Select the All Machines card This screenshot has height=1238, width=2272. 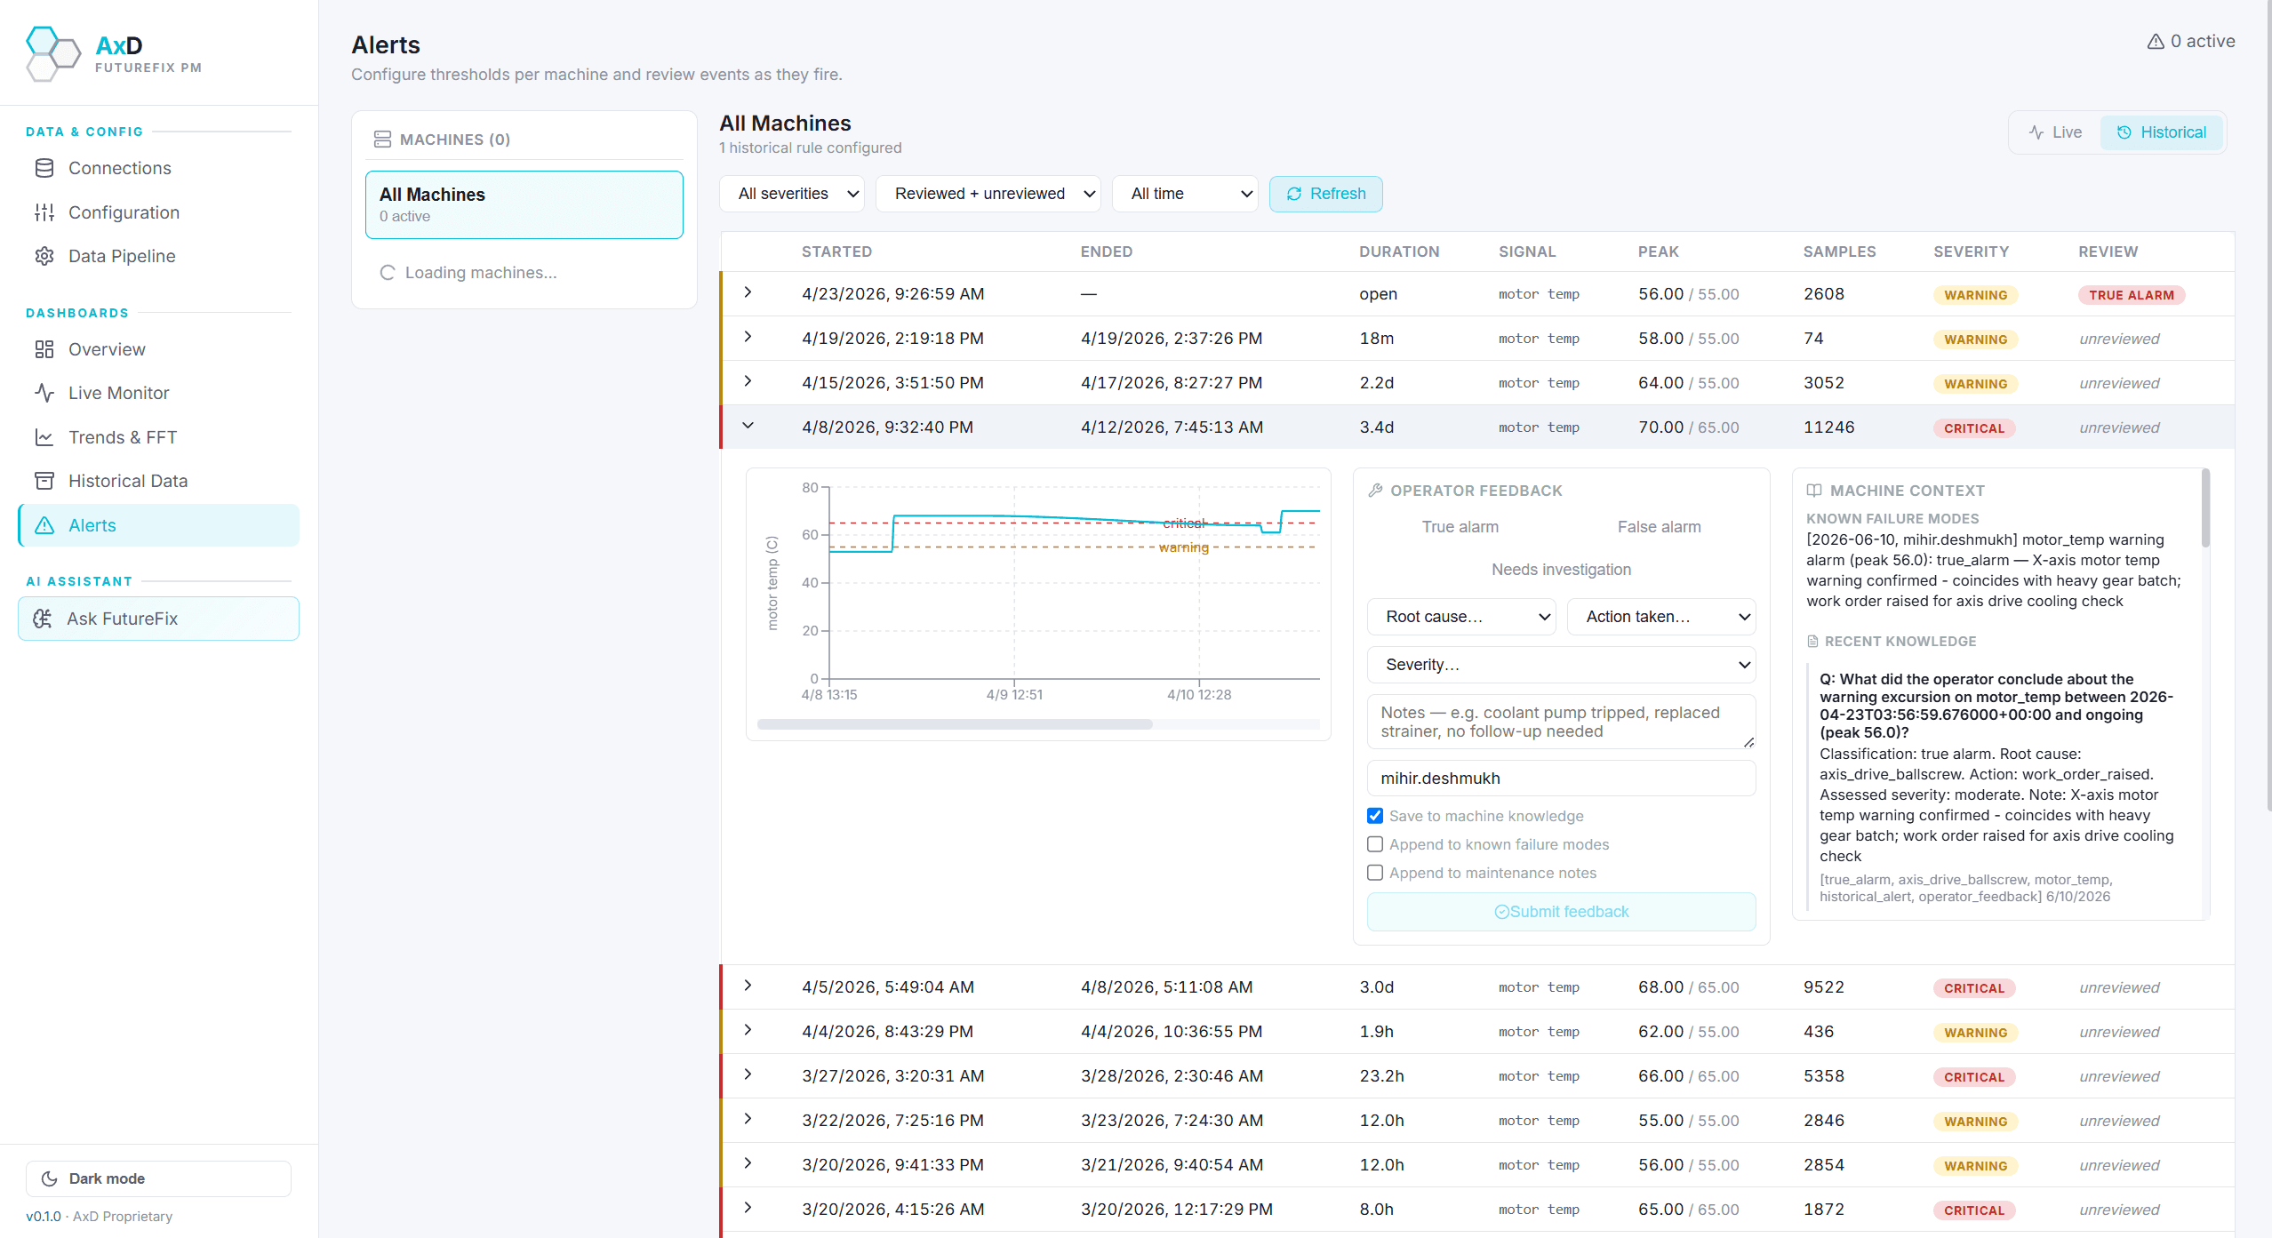524,204
